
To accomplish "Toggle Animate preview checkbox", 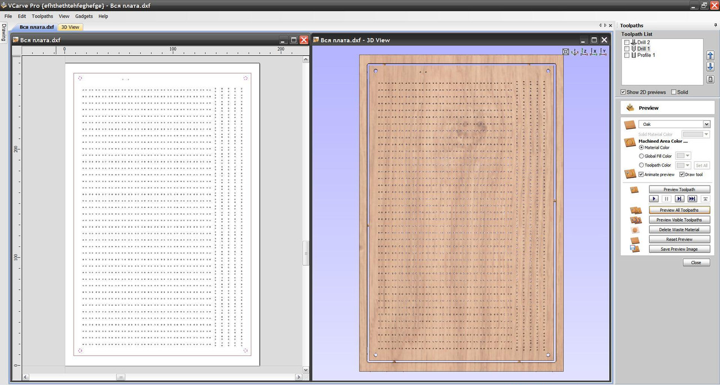I will coord(641,174).
